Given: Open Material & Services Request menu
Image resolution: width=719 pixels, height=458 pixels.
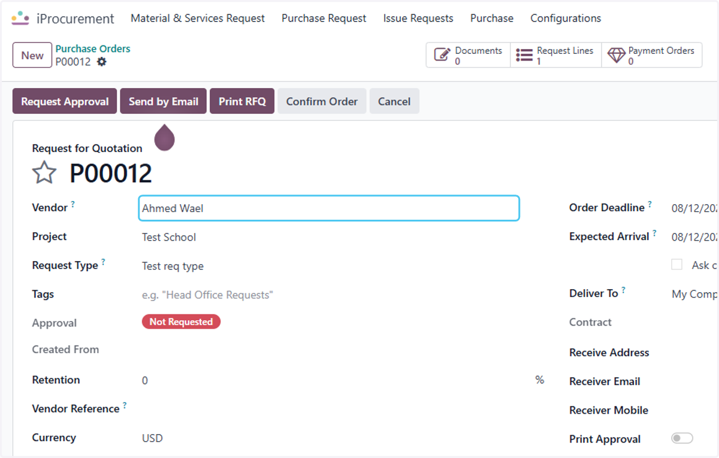Looking at the screenshot, I should click(198, 19).
